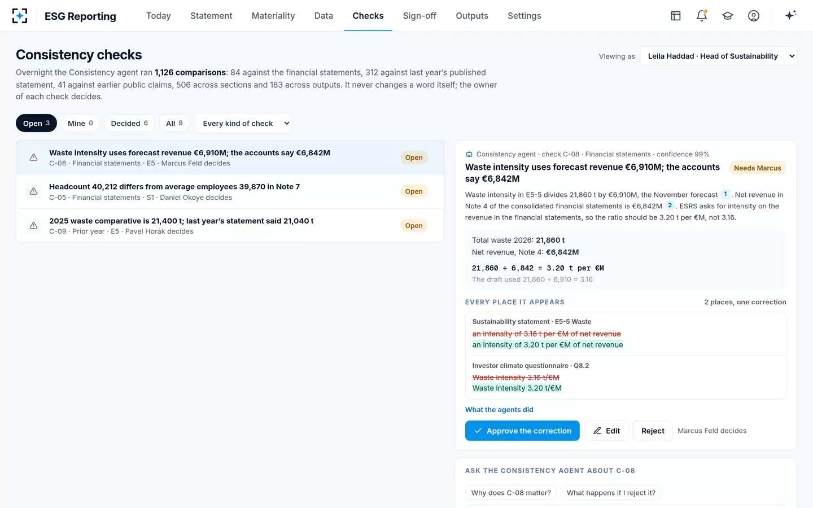Open the panel layout icon

676,16
